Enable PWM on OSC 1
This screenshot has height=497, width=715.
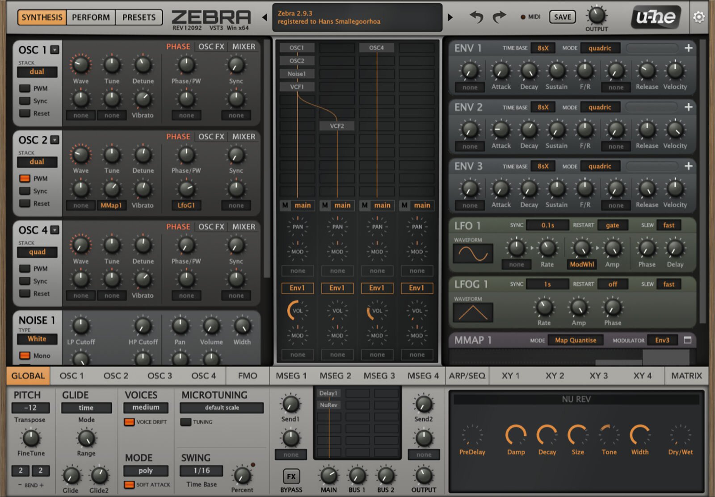pyautogui.click(x=25, y=88)
